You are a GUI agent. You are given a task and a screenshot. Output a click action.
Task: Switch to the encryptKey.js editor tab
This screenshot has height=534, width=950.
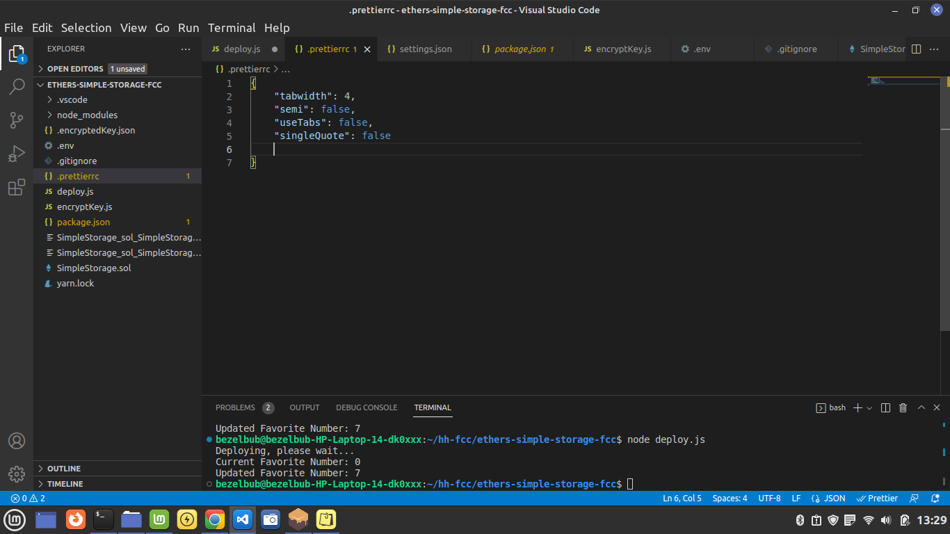point(622,49)
